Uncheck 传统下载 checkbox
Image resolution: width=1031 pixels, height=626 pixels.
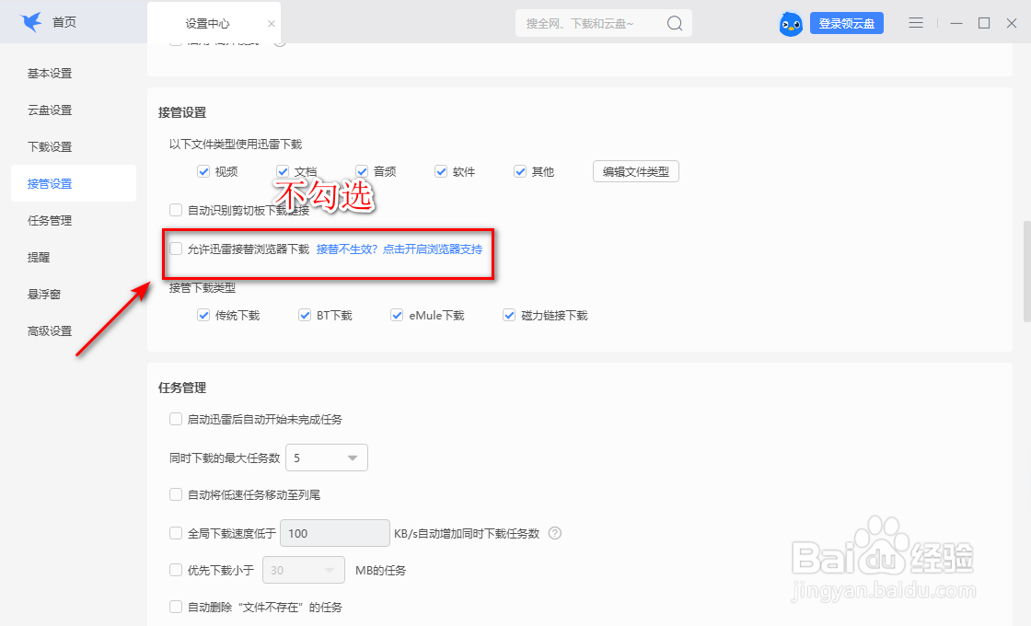[x=203, y=316]
